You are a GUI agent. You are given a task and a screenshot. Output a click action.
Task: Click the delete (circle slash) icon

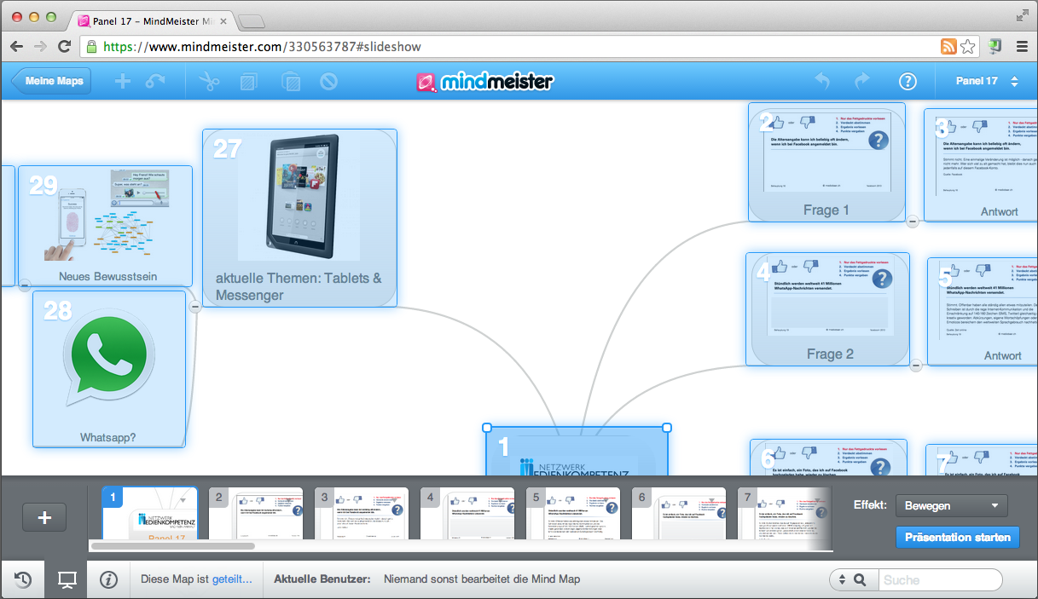tap(328, 82)
